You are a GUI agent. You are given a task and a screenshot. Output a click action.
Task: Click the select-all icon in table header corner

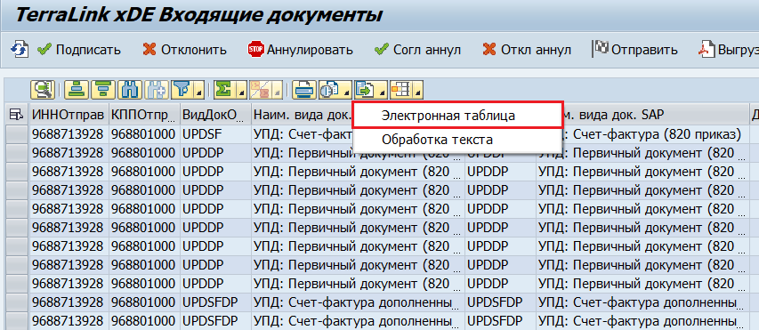[x=16, y=115]
